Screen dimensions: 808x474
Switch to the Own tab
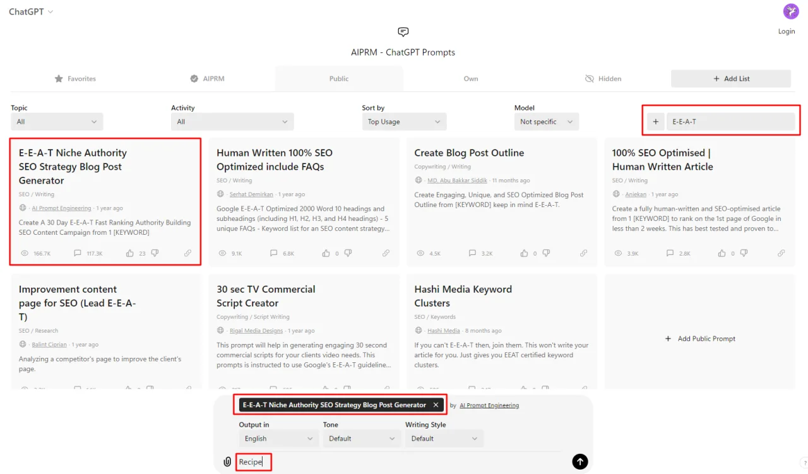[471, 79]
